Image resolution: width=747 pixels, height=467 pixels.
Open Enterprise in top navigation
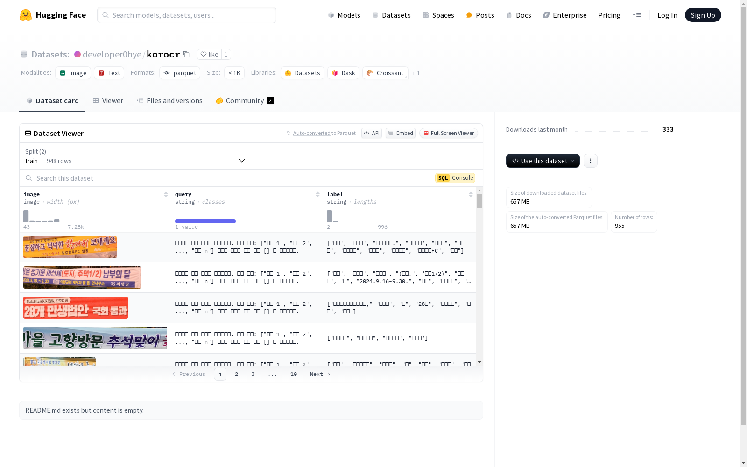click(x=564, y=15)
